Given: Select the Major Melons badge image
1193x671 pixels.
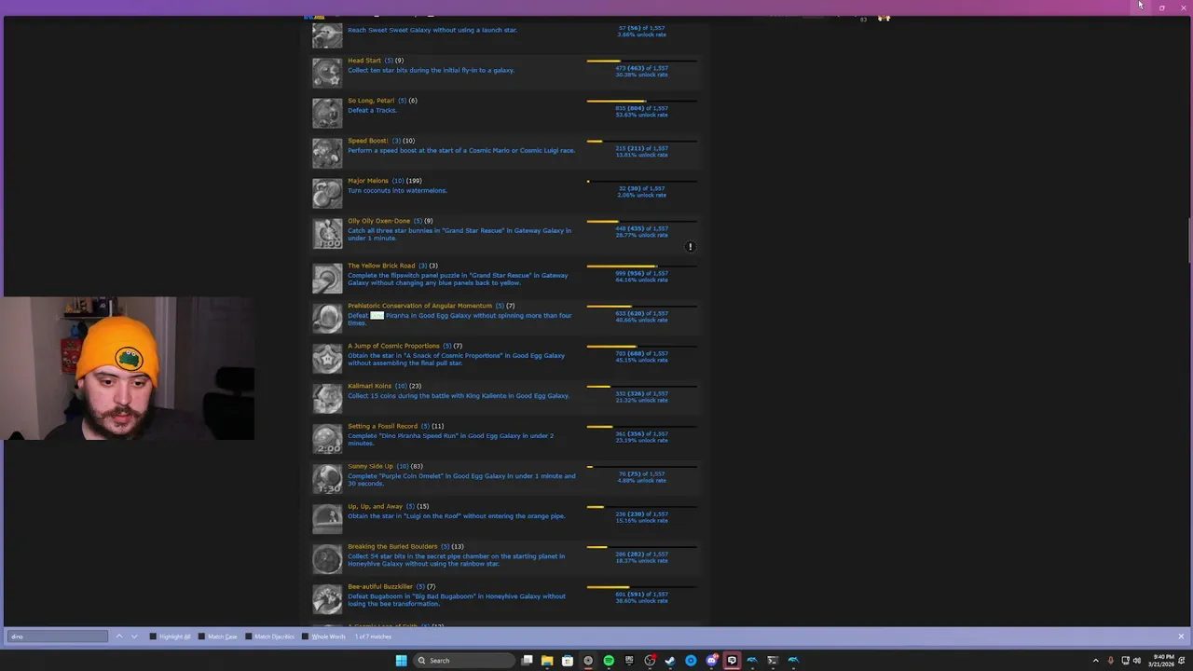Looking at the screenshot, I should [327, 193].
